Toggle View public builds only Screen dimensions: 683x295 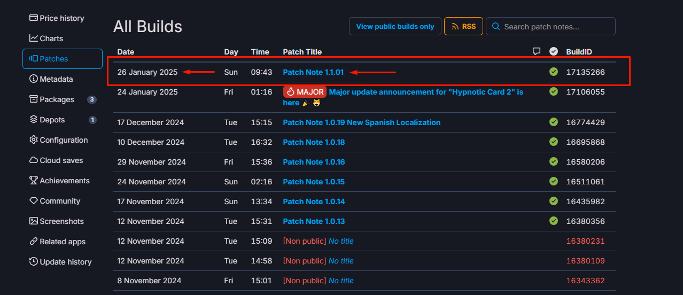coord(395,27)
